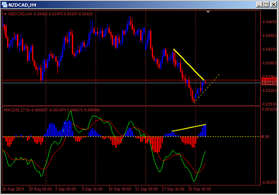Click the 0.84535 price scale value
Viewport: 279px width, 195px height.
(270, 36)
